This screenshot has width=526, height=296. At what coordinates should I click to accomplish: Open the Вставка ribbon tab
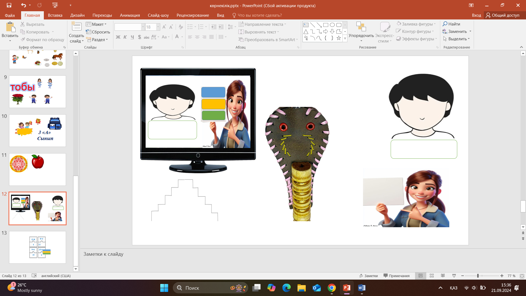55,15
